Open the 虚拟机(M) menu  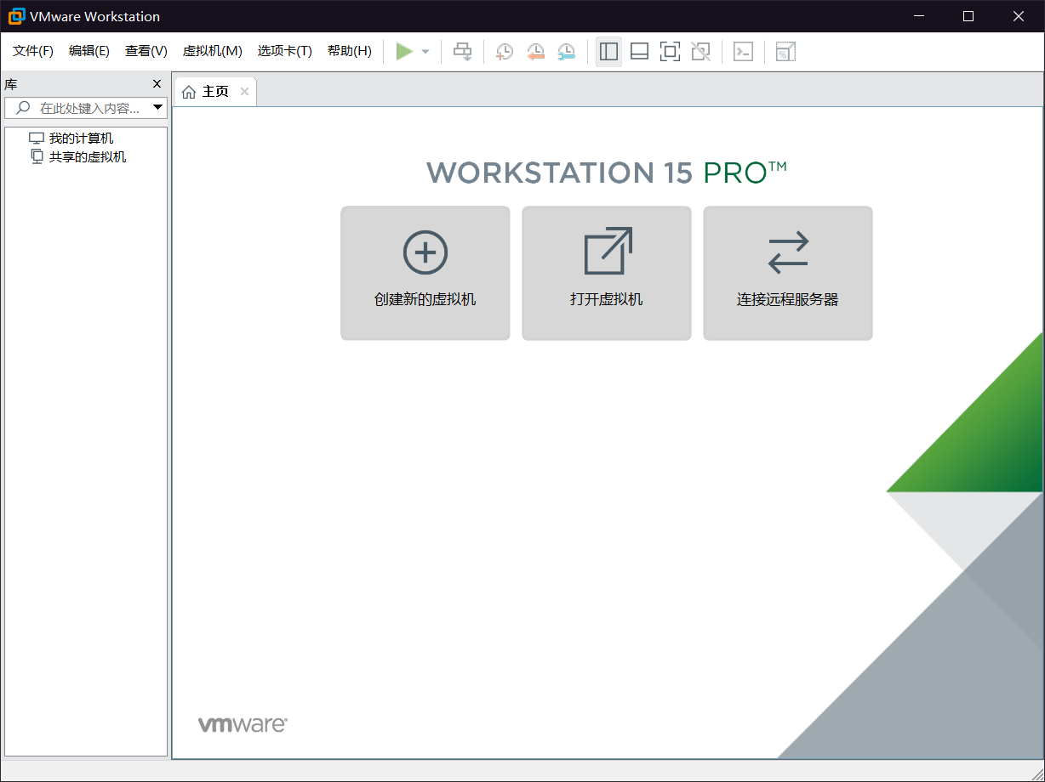pos(213,51)
